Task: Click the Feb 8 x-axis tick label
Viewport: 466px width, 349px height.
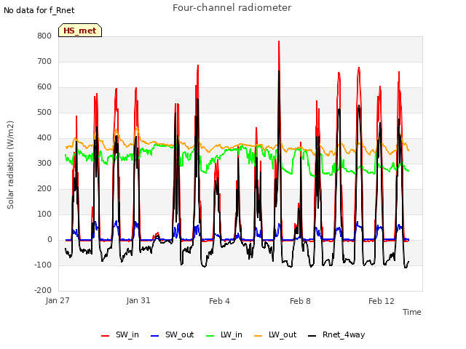Action: [x=300, y=301]
